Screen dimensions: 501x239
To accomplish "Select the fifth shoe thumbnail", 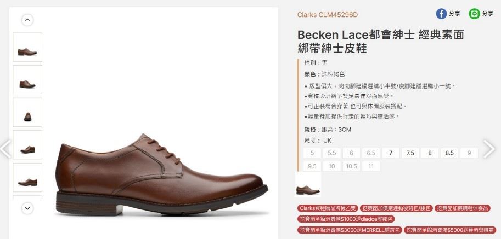I will click(27, 178).
